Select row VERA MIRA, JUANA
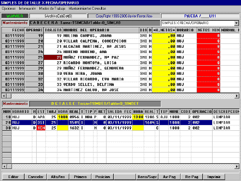 point(120,73)
